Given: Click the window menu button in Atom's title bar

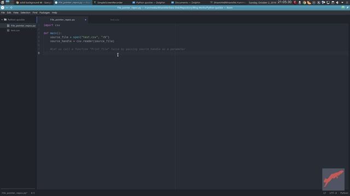Looking at the screenshot, I should pos(2,8).
